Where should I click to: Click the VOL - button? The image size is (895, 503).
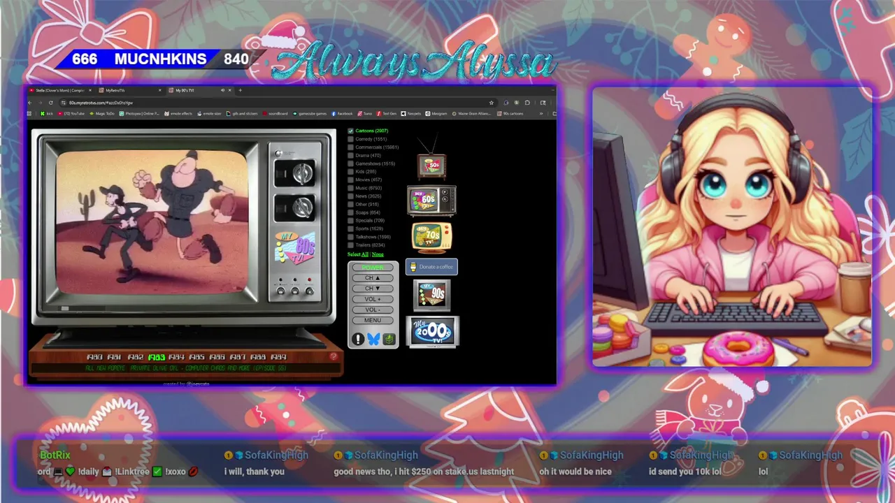373,309
